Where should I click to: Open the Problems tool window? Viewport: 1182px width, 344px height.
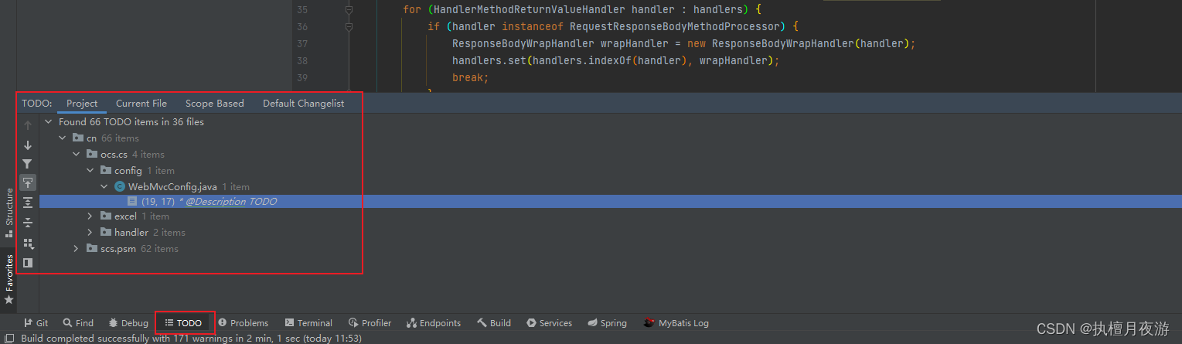tap(244, 323)
